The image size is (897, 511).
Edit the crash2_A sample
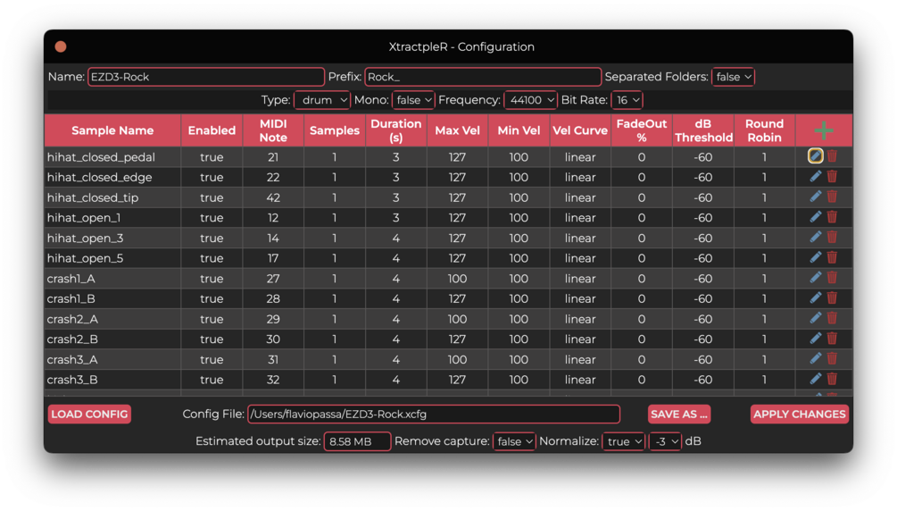815,318
